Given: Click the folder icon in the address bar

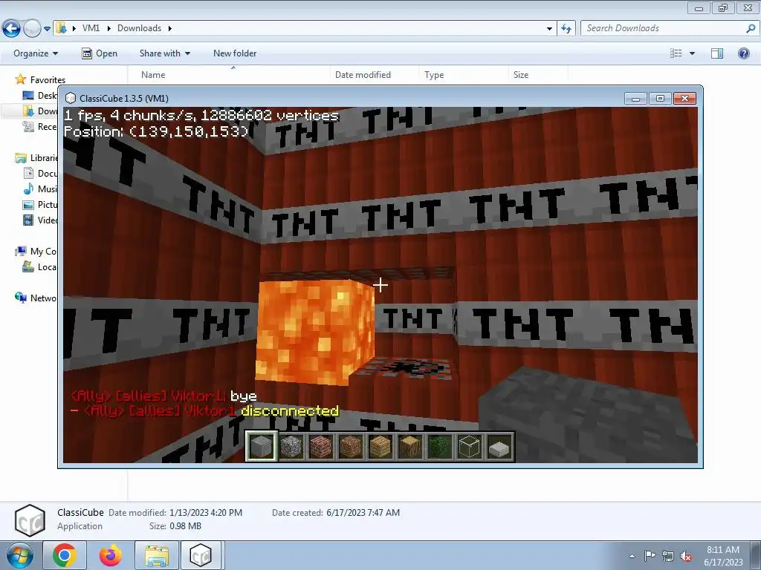Looking at the screenshot, I should 61,27.
